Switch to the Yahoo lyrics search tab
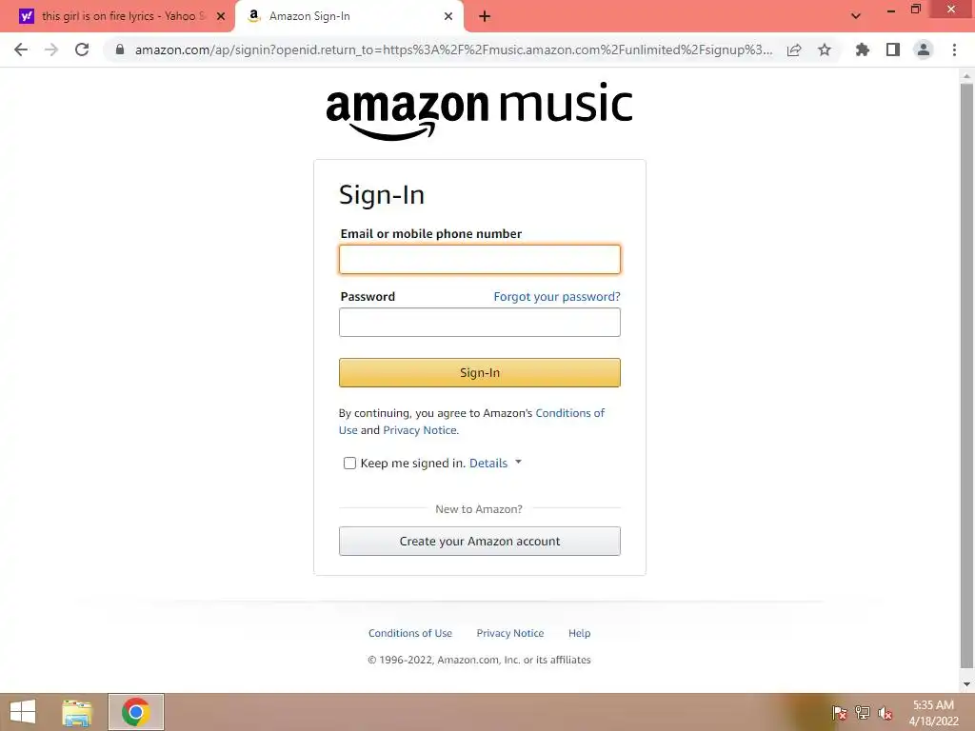The height and width of the screenshot is (731, 975). coord(117,16)
